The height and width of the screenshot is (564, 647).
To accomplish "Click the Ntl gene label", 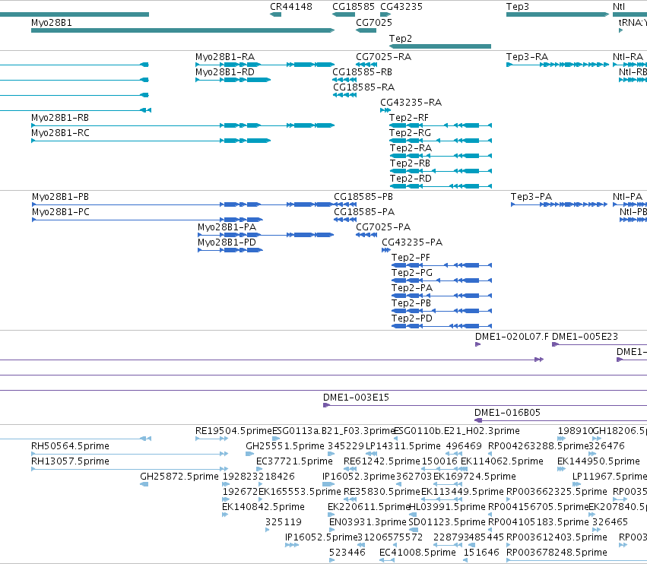I will (619, 7).
